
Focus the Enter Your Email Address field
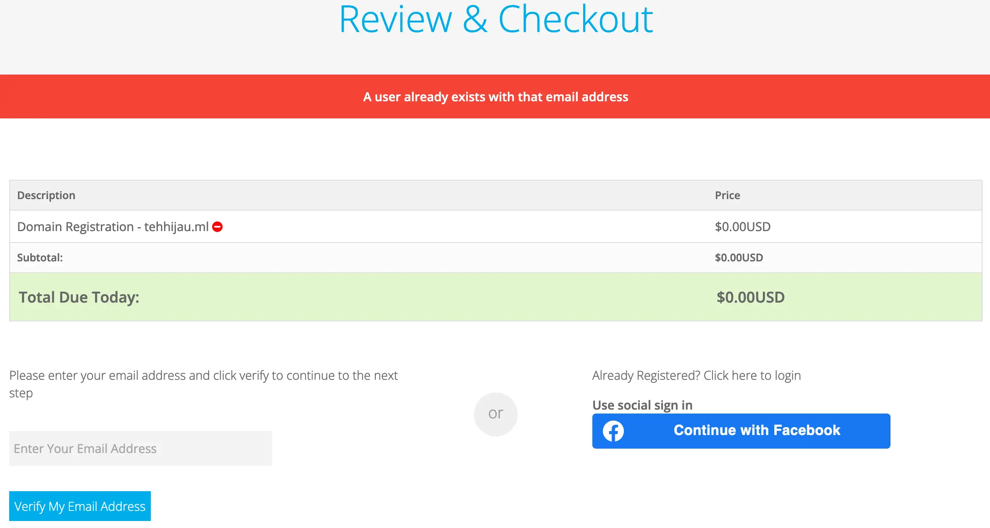(x=140, y=448)
